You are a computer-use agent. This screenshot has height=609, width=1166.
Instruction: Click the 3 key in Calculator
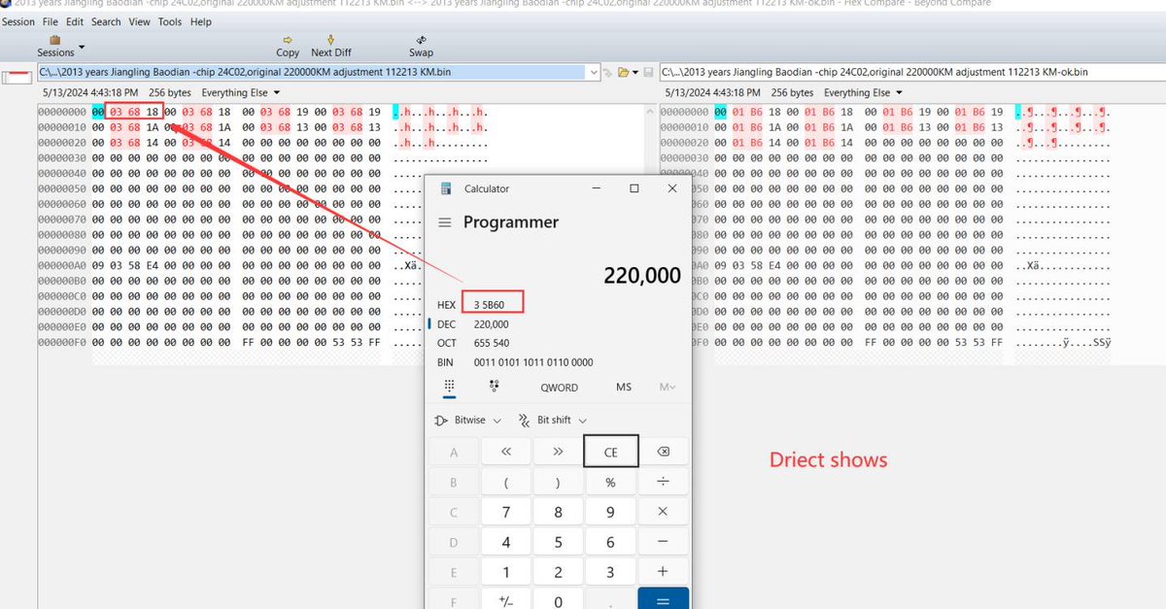[x=610, y=573]
